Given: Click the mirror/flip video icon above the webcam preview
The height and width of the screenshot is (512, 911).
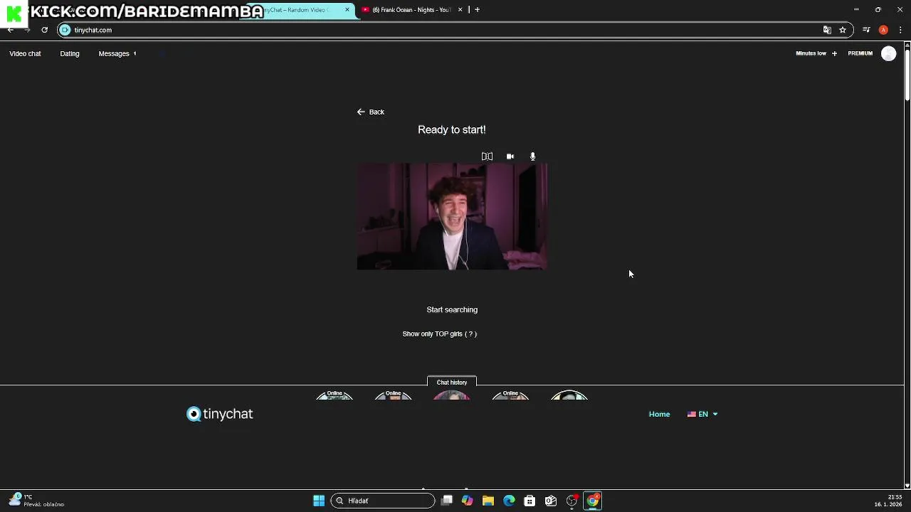Looking at the screenshot, I should tap(487, 156).
